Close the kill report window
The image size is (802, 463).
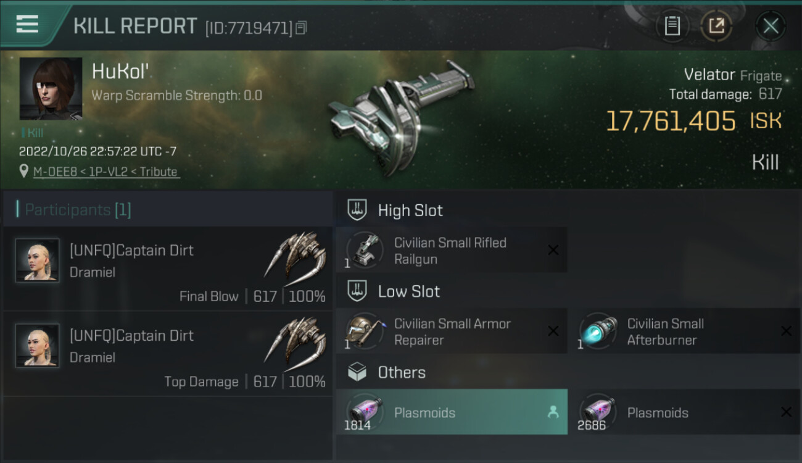(771, 26)
